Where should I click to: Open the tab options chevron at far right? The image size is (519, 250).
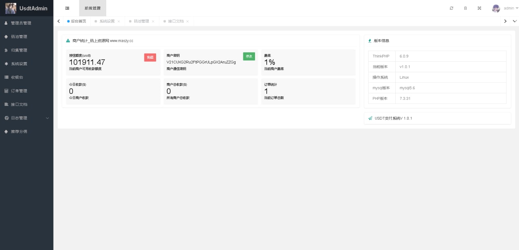pyautogui.click(x=514, y=21)
